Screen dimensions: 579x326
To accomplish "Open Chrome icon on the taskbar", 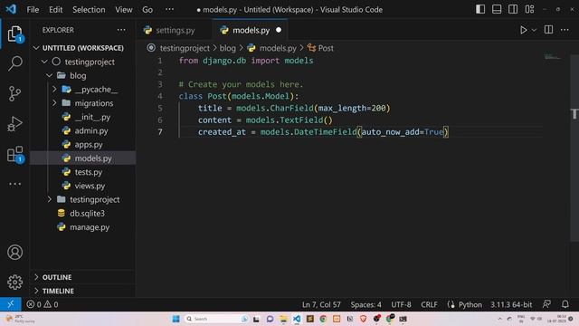I will 323,319.
